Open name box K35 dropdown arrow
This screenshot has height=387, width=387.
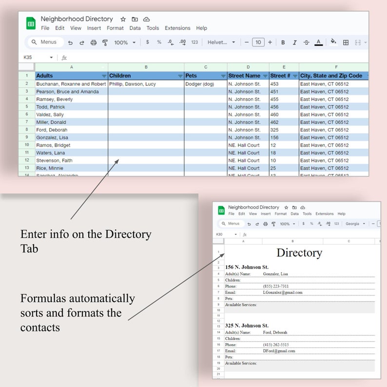[51, 58]
